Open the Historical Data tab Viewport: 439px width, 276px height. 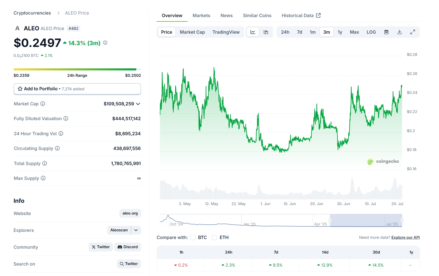(301, 16)
